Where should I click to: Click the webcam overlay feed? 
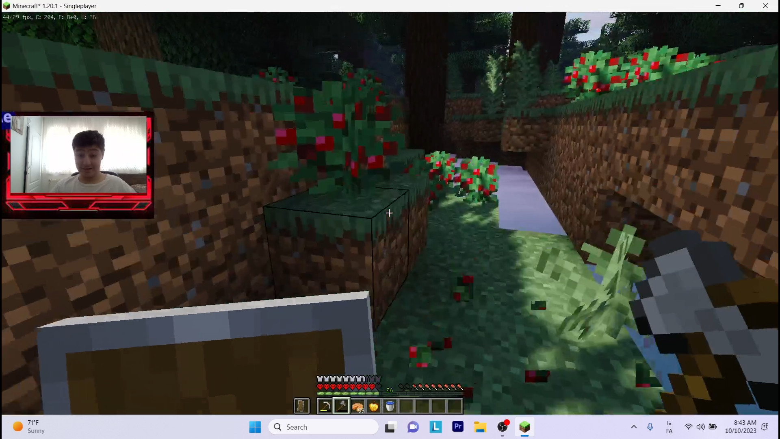click(x=78, y=154)
